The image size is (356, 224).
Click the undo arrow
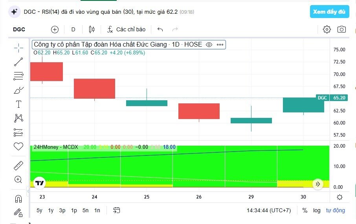[x=160, y=29]
